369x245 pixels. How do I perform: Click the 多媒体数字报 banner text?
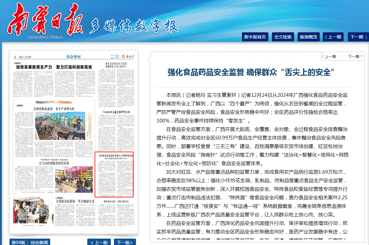click(x=133, y=27)
